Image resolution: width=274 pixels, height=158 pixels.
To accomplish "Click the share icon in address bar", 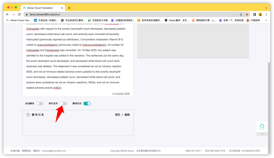I will point(241,14).
